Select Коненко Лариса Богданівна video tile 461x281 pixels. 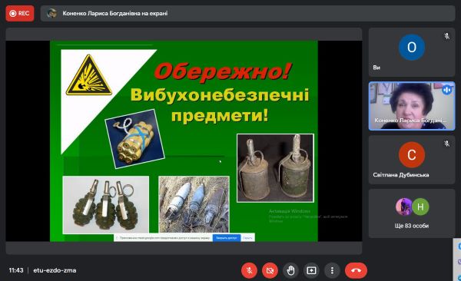pos(412,106)
